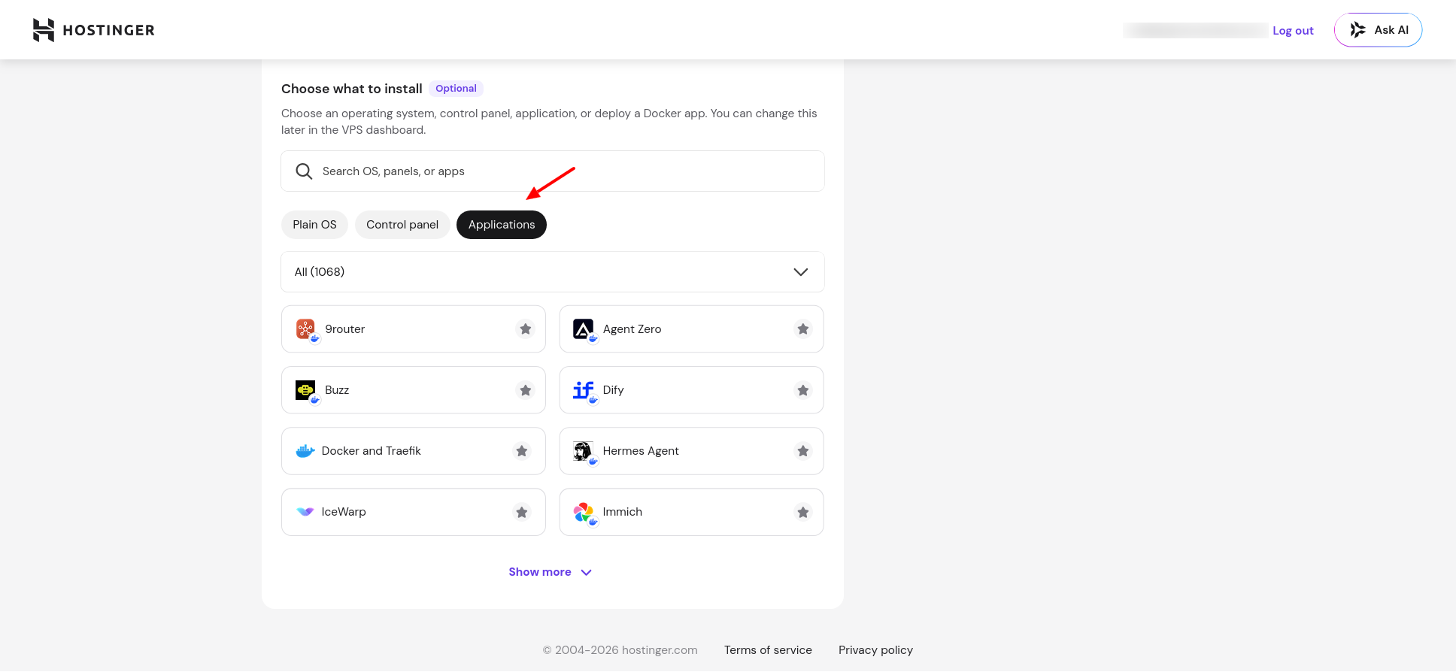Mark IceWarp as favorite
The height and width of the screenshot is (672, 1456).
522,512
